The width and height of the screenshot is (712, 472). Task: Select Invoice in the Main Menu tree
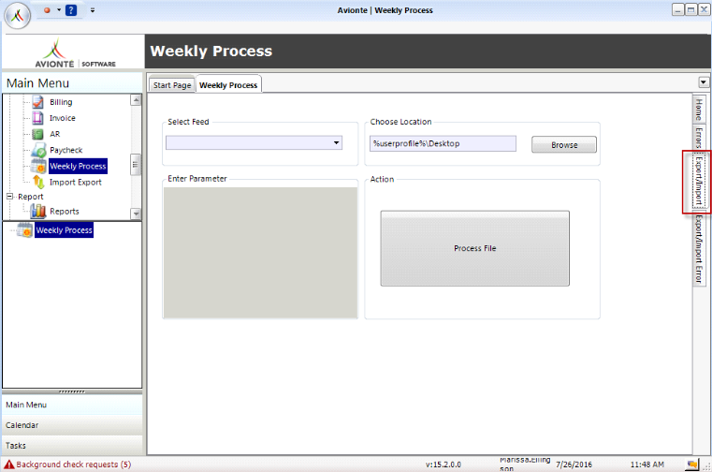click(x=62, y=118)
